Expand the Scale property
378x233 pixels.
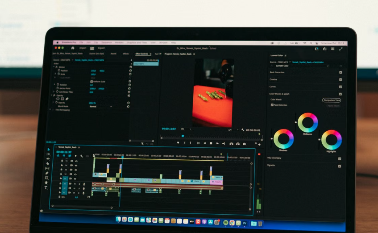[x=55, y=74]
